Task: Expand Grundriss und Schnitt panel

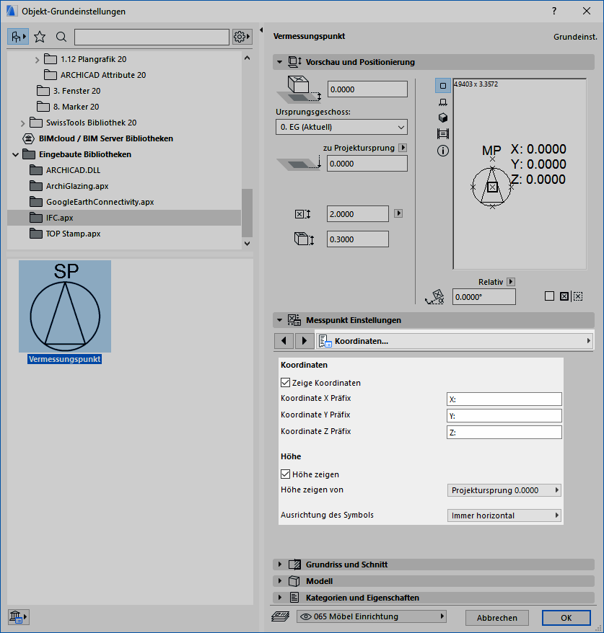Action: click(279, 565)
